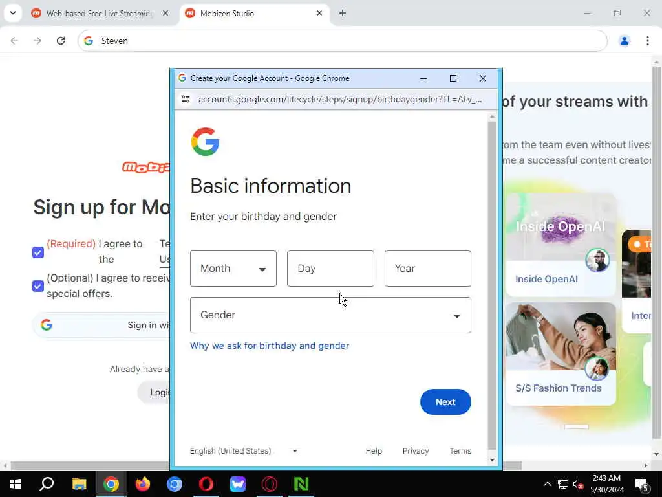Click the S/S Fashion Trends card thumbnail
662x497 pixels.
pyautogui.click(x=561, y=336)
